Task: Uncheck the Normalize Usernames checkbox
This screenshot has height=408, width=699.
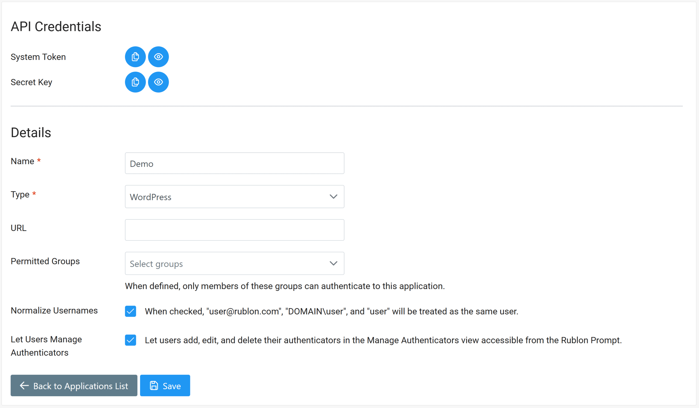Action: 130,311
